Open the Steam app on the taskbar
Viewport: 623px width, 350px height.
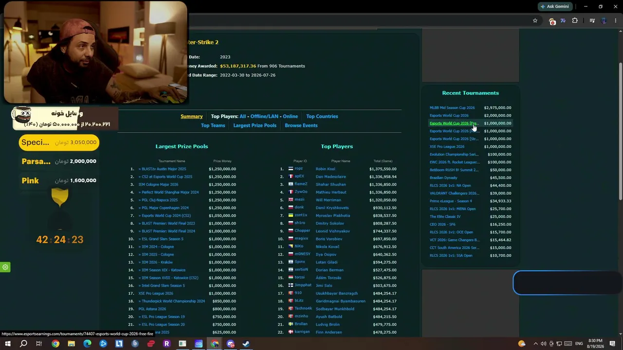coord(246,344)
